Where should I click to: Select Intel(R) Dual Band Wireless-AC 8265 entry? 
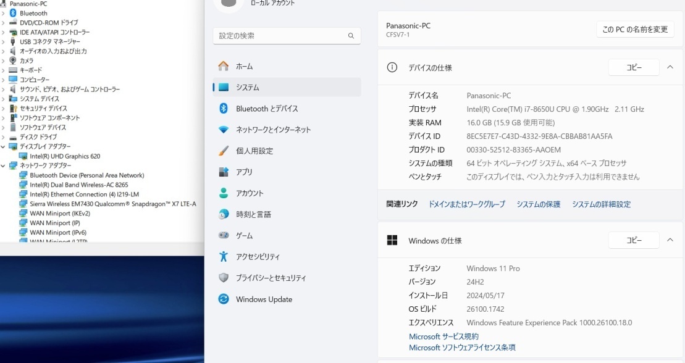(79, 185)
